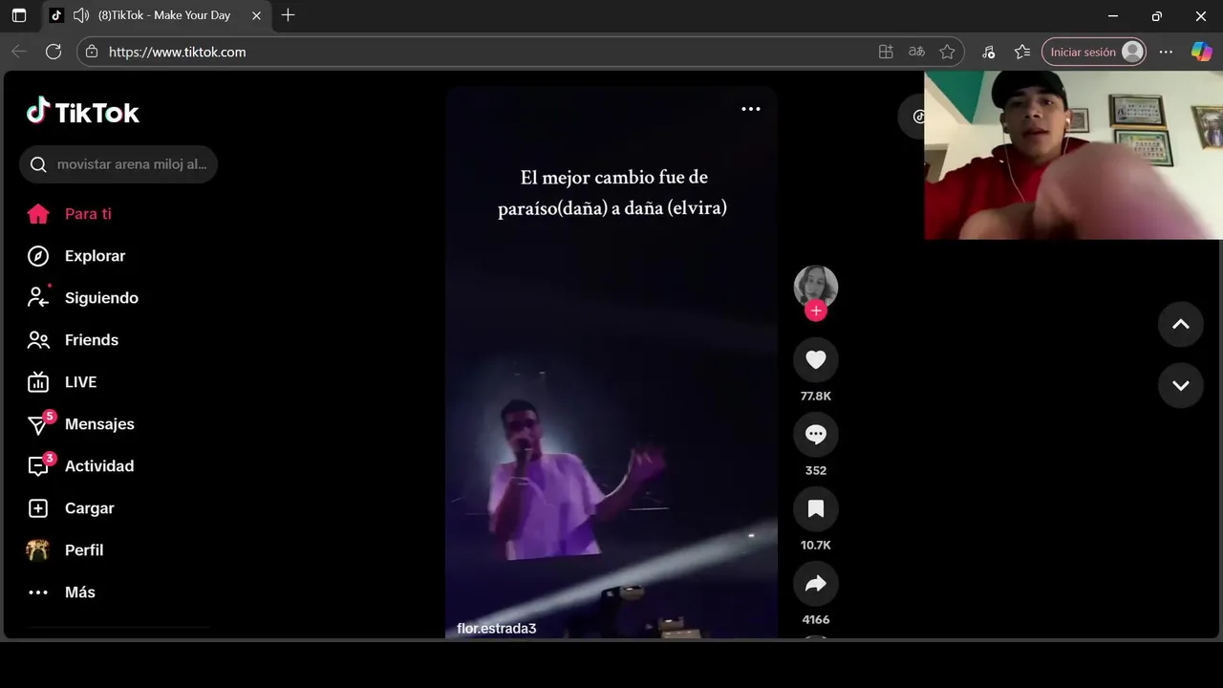Click username flor.estrada3

tap(497, 628)
